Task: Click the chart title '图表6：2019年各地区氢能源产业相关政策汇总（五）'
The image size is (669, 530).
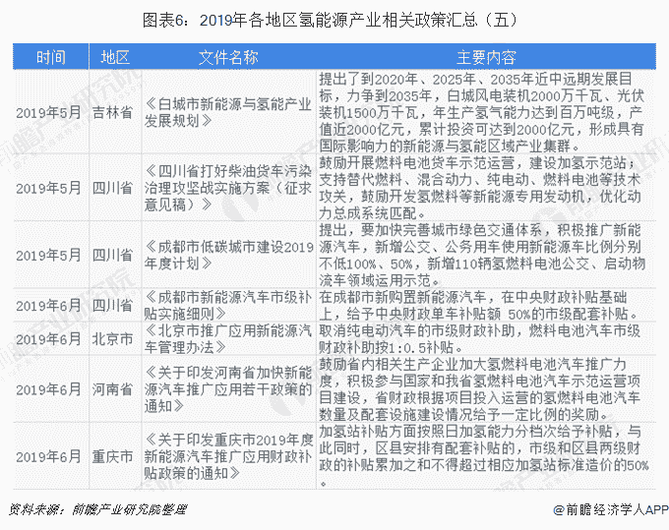Action: tap(330, 20)
